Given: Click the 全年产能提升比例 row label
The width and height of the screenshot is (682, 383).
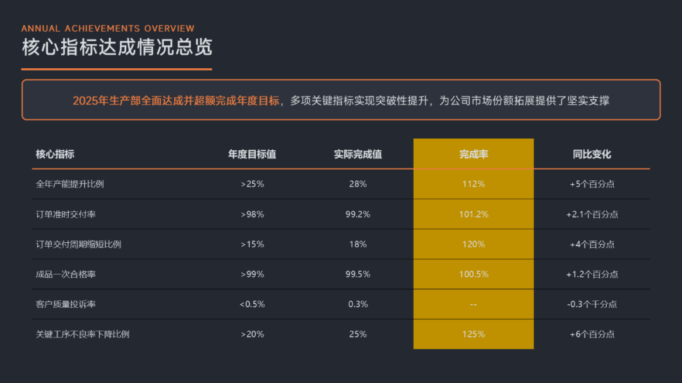Looking at the screenshot, I should coord(70,184).
